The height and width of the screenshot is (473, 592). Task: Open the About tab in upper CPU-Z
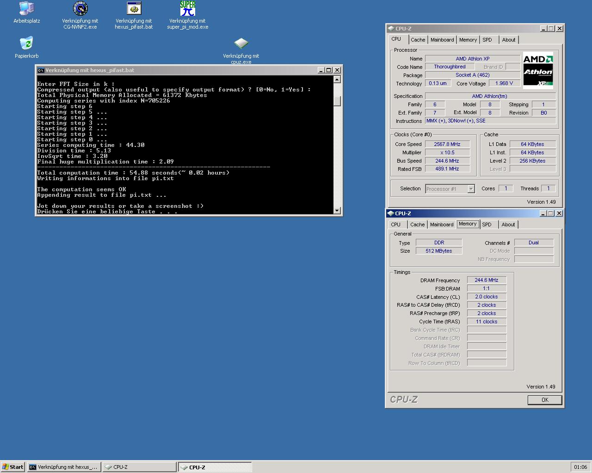508,40
